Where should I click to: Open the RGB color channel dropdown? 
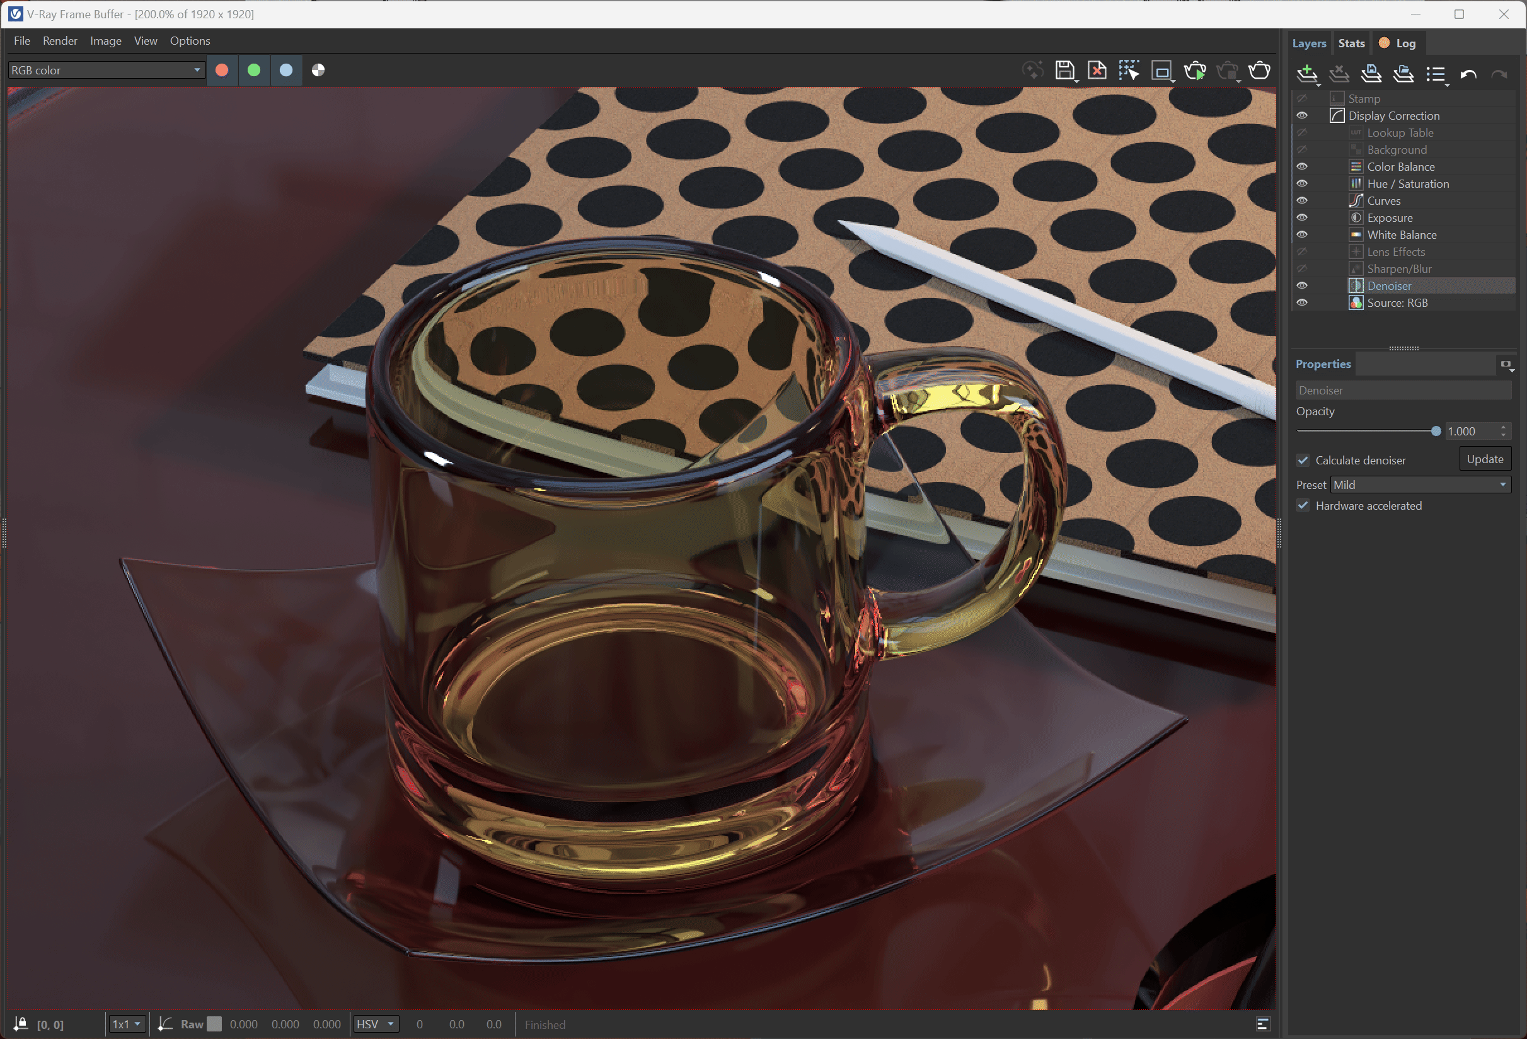106,71
